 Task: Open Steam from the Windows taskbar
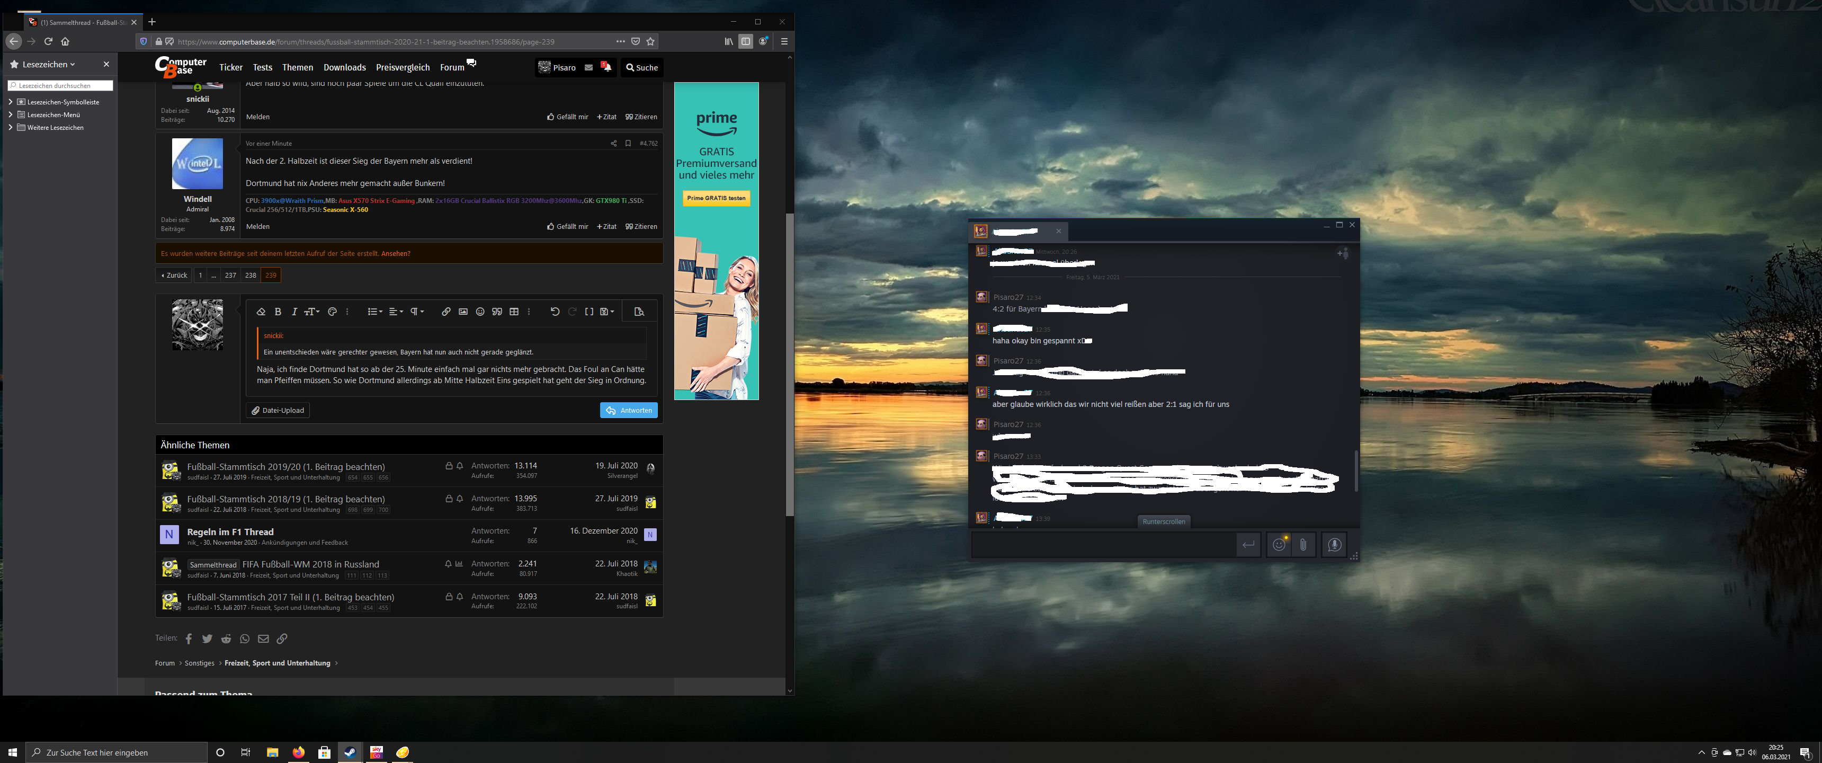coord(350,752)
